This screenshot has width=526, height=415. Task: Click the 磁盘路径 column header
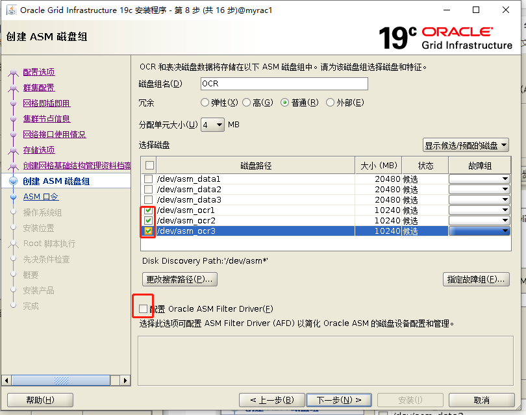(256, 166)
